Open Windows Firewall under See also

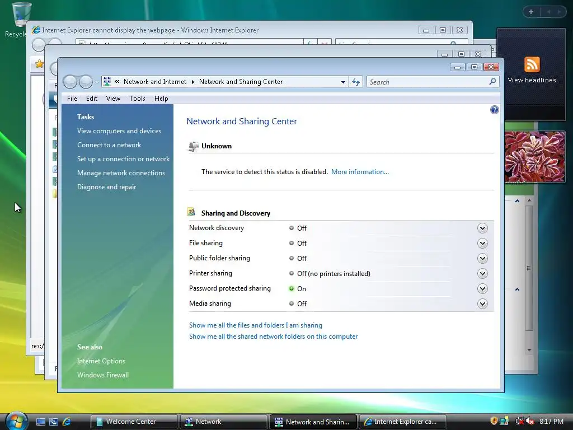(103, 375)
